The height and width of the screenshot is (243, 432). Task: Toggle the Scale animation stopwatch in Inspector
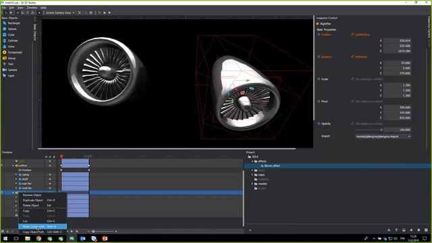pyautogui.click(x=319, y=79)
